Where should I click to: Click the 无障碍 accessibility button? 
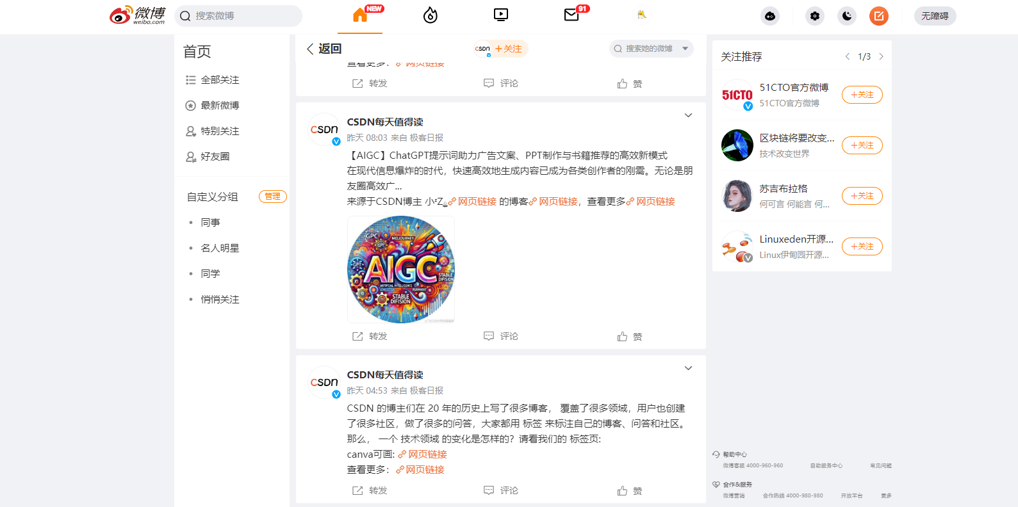click(x=935, y=16)
